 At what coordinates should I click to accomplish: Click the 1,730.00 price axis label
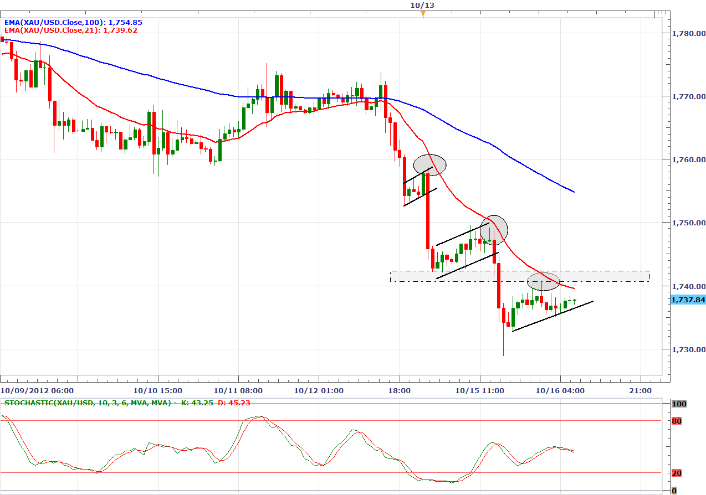[688, 349]
